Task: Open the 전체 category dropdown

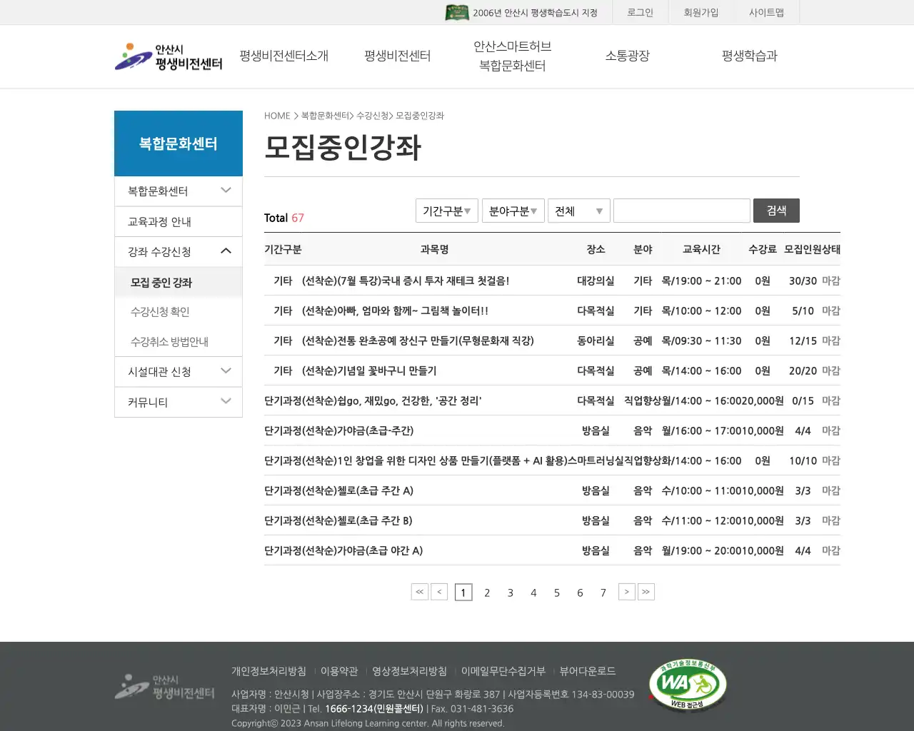Action: pyautogui.click(x=578, y=210)
